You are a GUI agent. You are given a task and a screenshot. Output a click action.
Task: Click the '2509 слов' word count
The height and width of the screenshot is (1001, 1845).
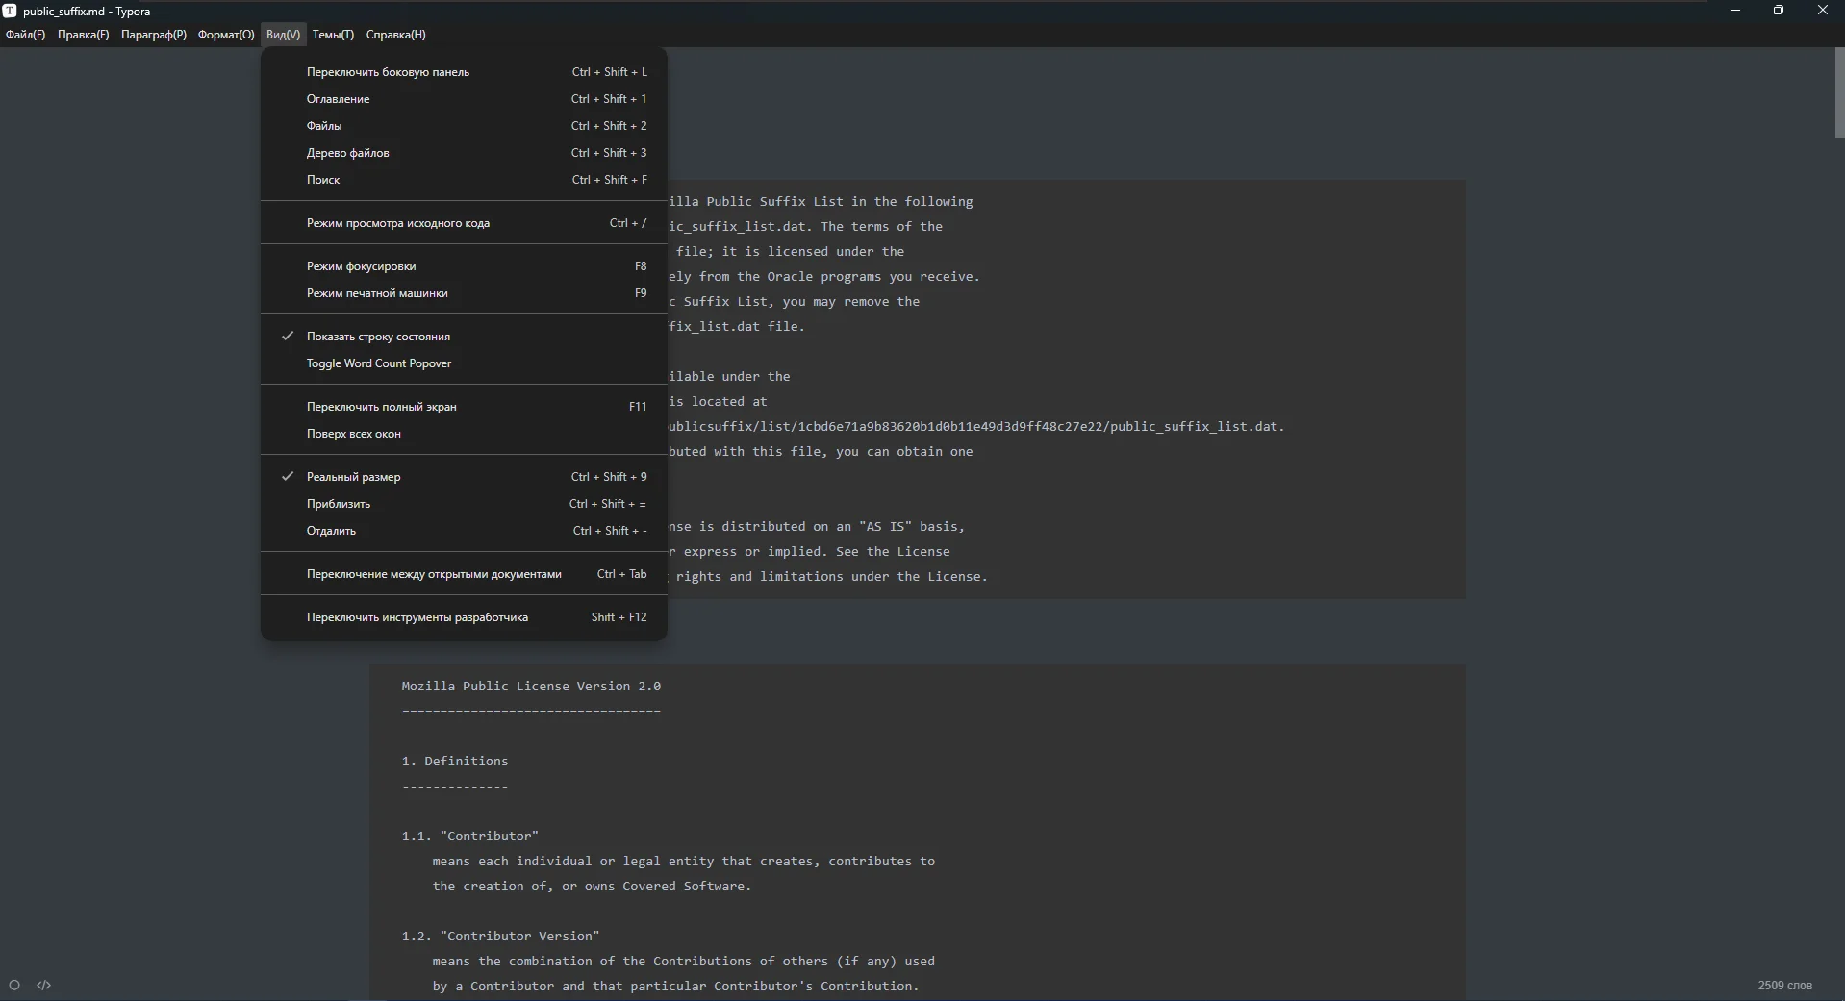point(1784,986)
